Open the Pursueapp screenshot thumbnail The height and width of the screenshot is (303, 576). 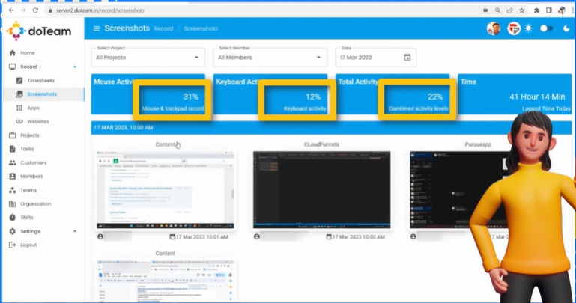(x=459, y=189)
